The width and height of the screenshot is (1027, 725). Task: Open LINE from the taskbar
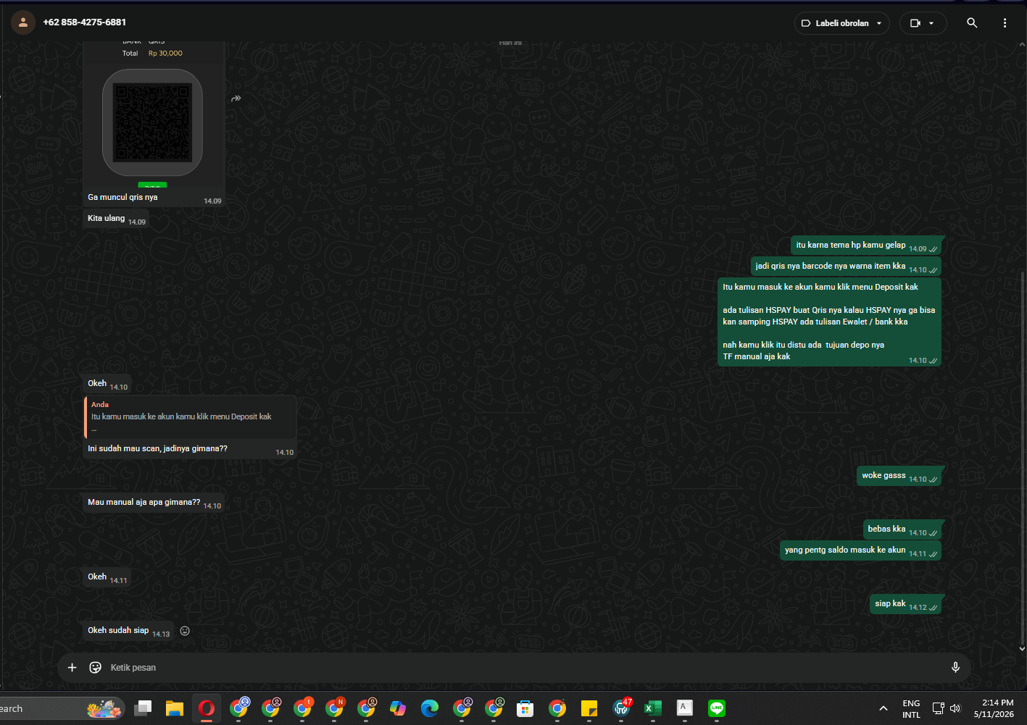tap(717, 708)
